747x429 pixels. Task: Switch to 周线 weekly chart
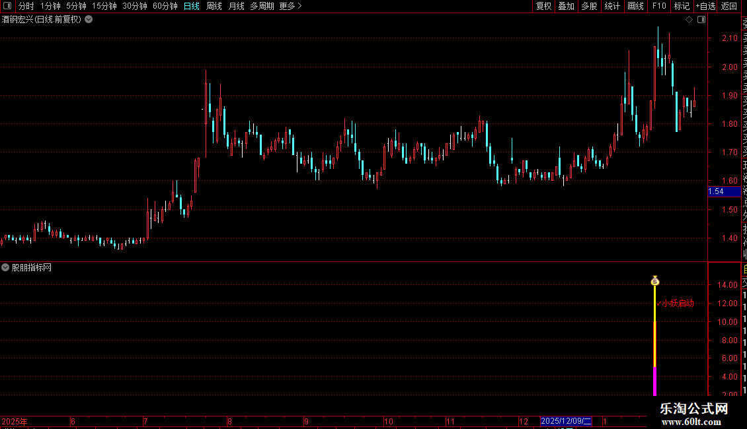[x=214, y=6]
